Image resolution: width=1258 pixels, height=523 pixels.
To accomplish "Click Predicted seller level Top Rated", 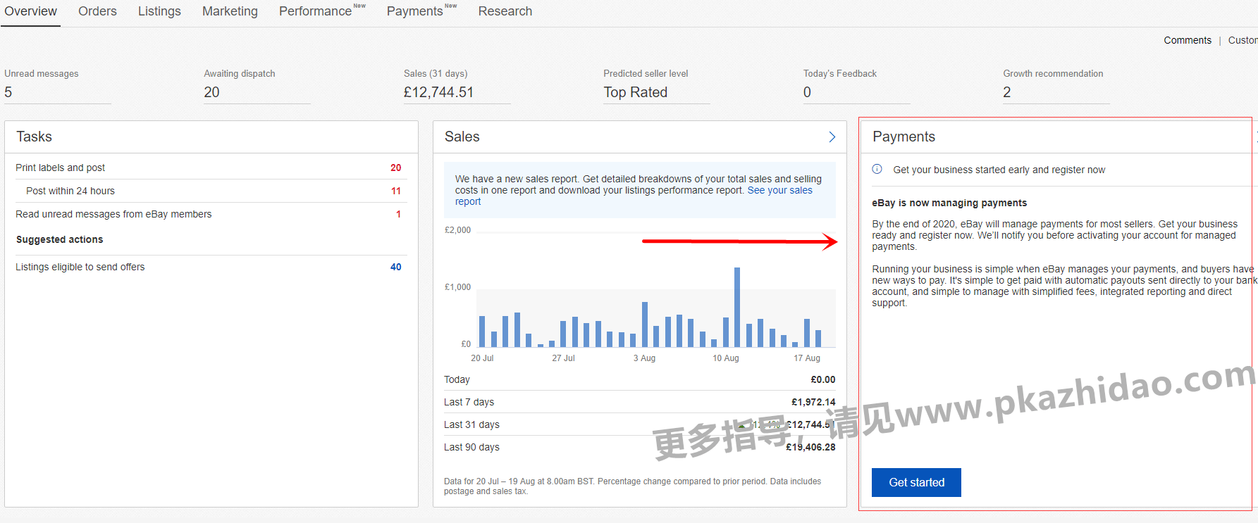I will click(x=635, y=92).
